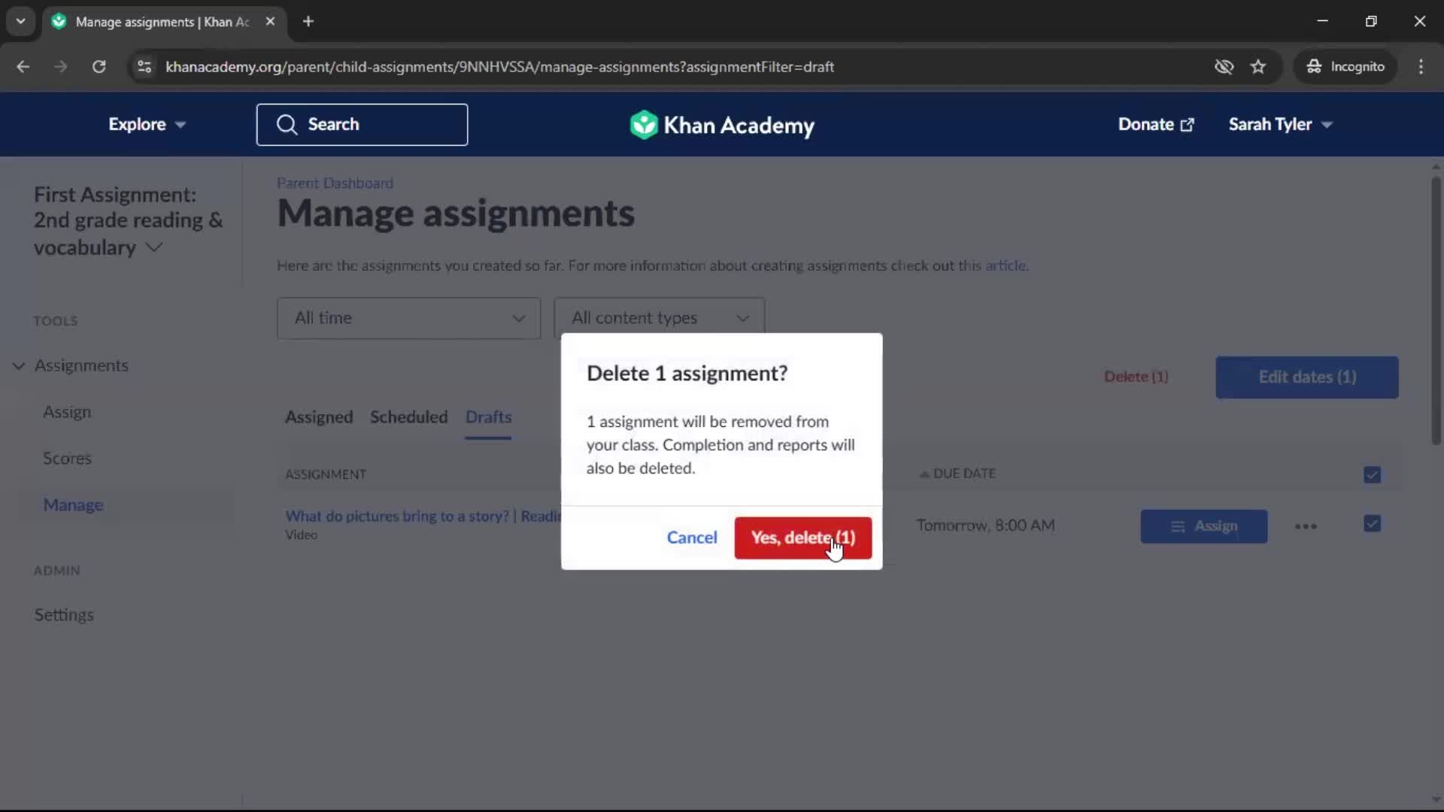This screenshot has width=1444, height=812.
Task: Uncheck the video assignment row checkbox
Action: 1372,524
